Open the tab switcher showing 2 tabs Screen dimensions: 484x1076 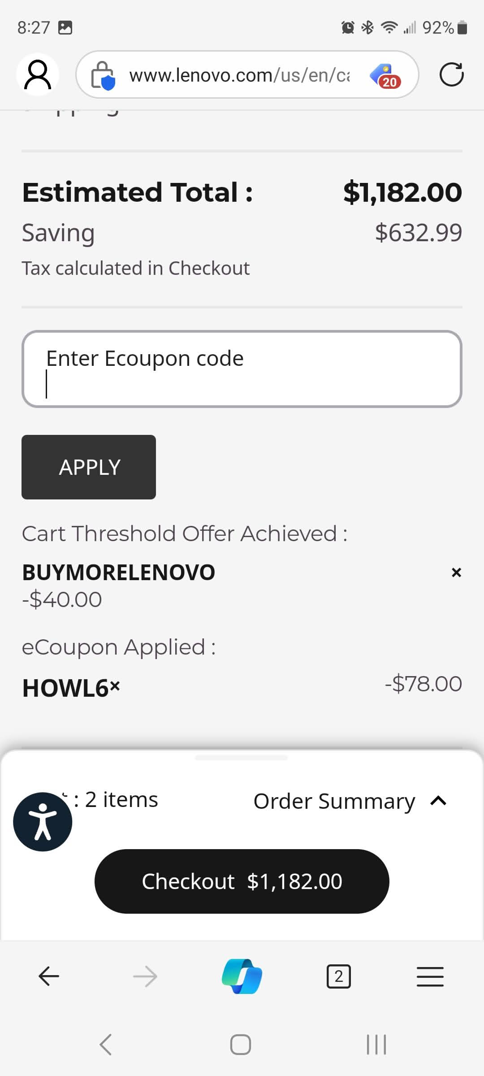pyautogui.click(x=339, y=976)
